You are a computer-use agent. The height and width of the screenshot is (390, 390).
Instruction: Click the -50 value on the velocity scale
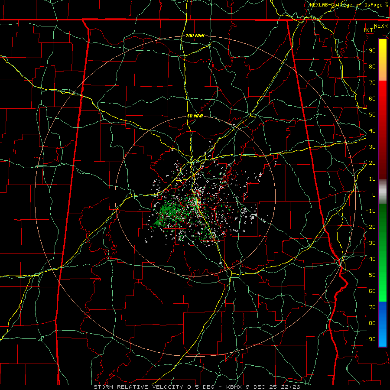(x=370, y=275)
